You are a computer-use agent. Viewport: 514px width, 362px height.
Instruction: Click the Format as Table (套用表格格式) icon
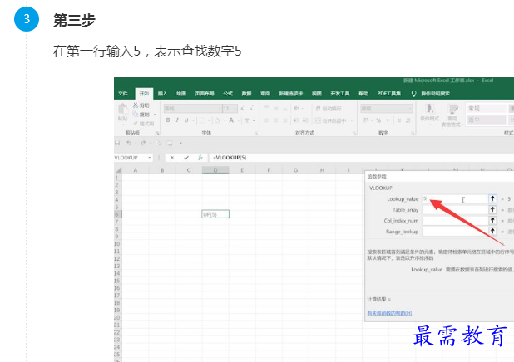[452, 110]
